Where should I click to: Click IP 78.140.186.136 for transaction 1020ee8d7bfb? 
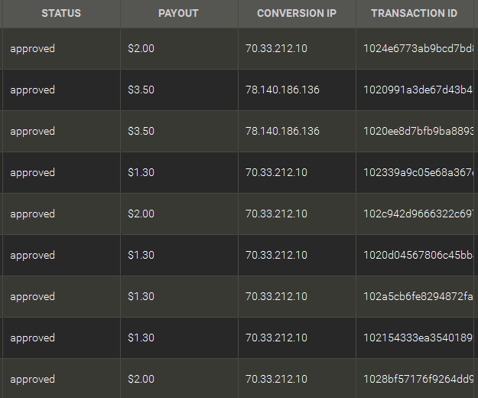point(282,132)
